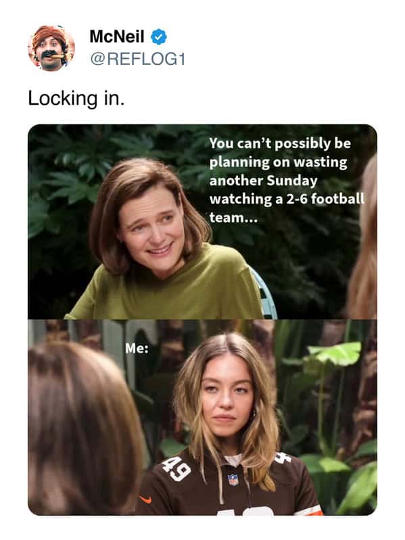Select the "Locking in." tweet text
Screen dimensions: 405x540
76,99
